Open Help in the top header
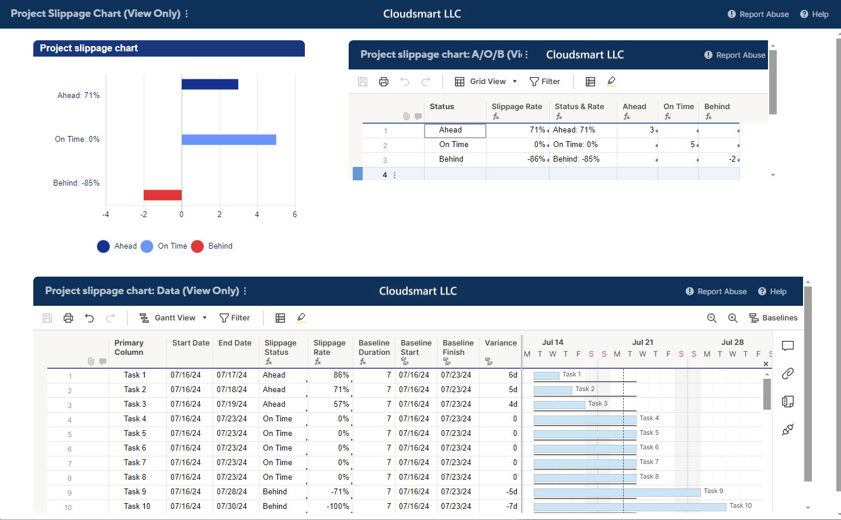This screenshot has width=841, height=520. click(814, 14)
